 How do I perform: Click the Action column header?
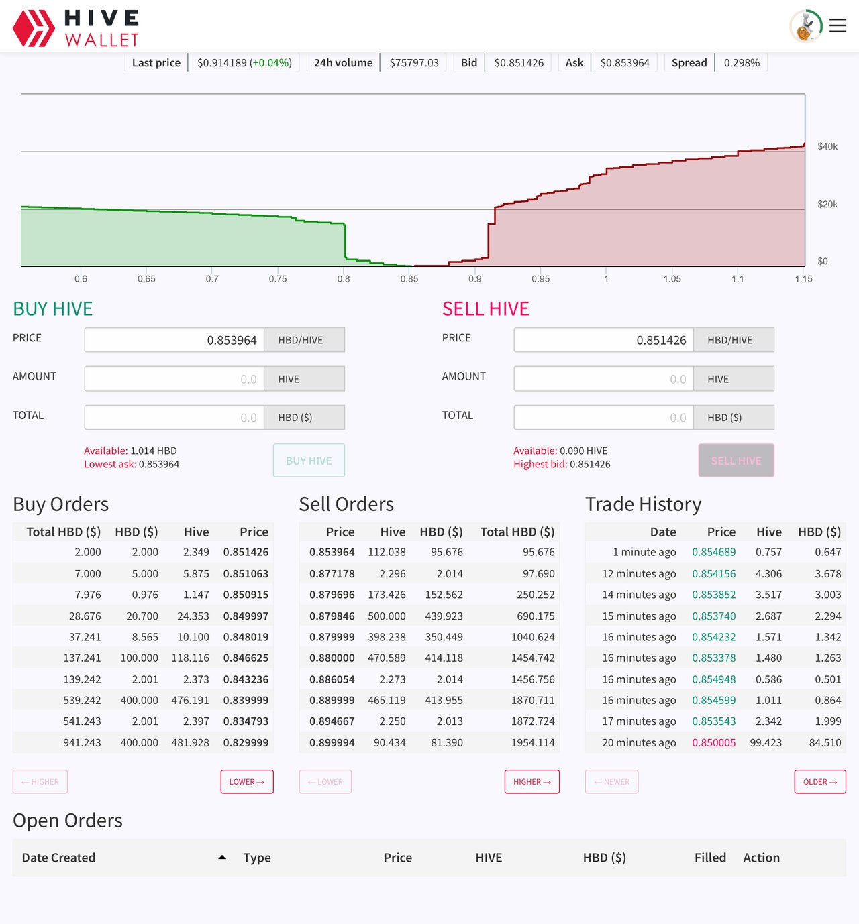[x=761, y=858]
